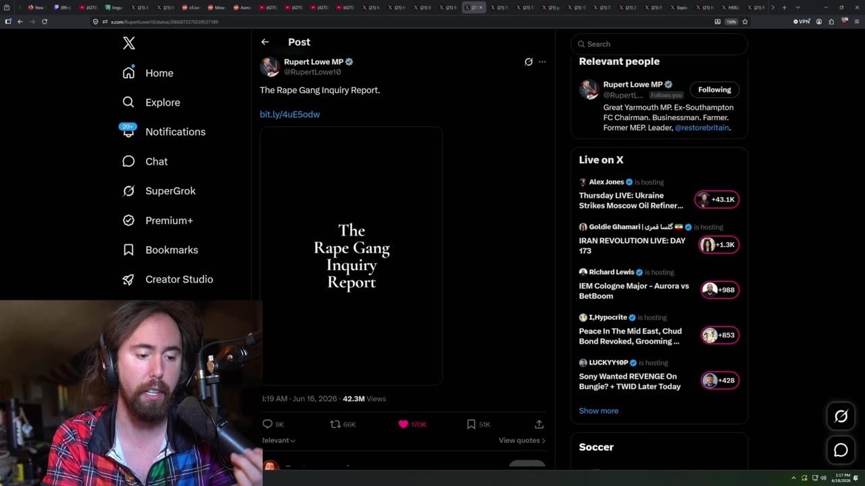Open the Home feed

pyautogui.click(x=148, y=73)
